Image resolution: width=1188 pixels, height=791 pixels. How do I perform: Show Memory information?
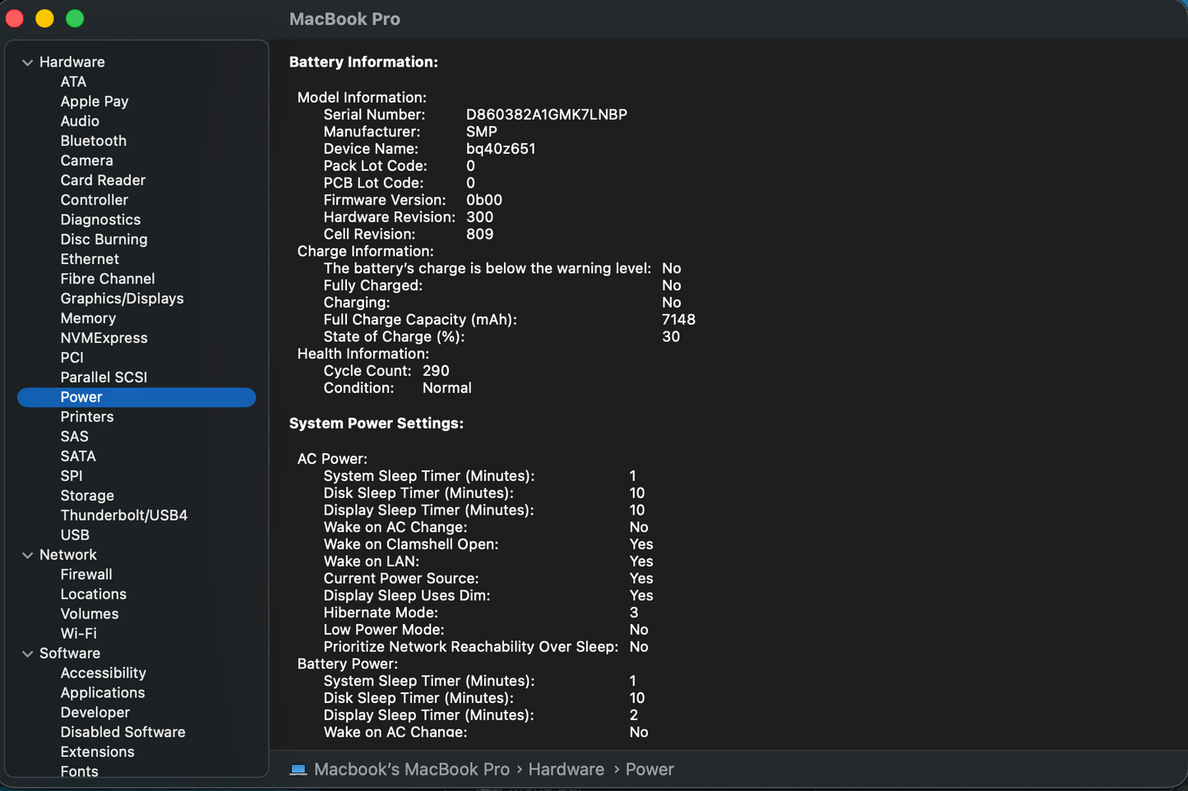point(88,318)
